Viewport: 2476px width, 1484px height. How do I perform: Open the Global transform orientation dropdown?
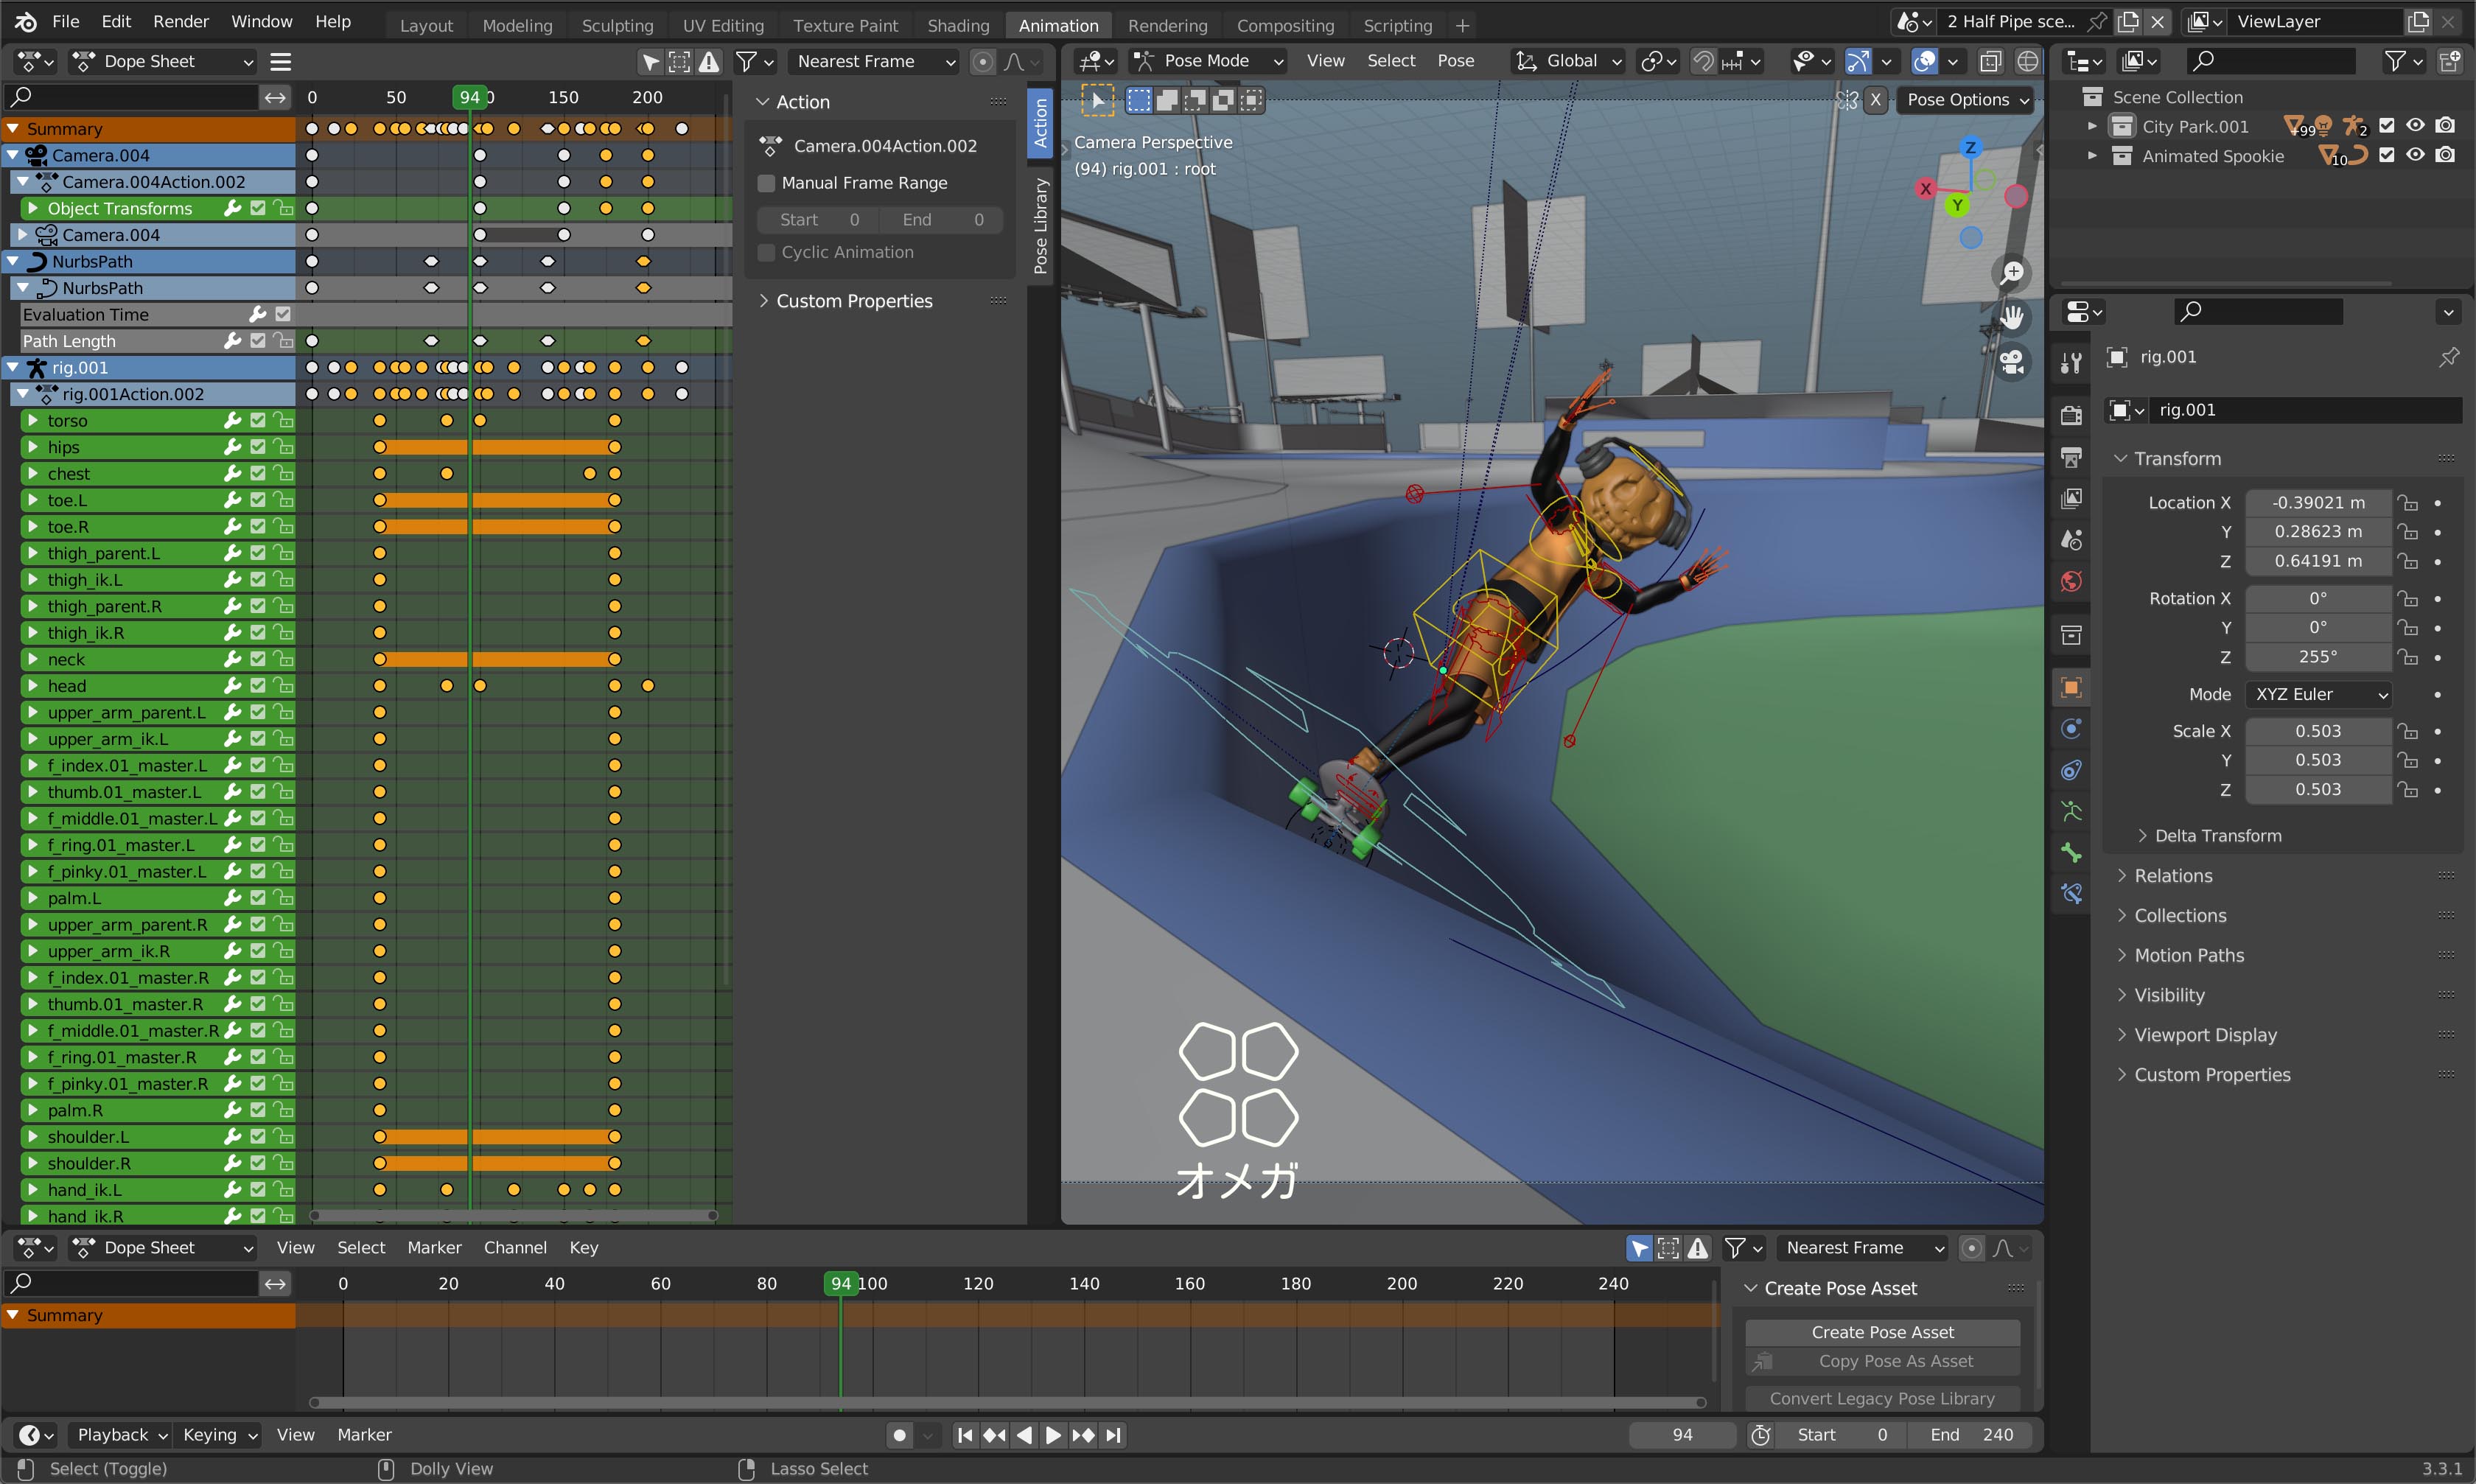tap(1568, 61)
